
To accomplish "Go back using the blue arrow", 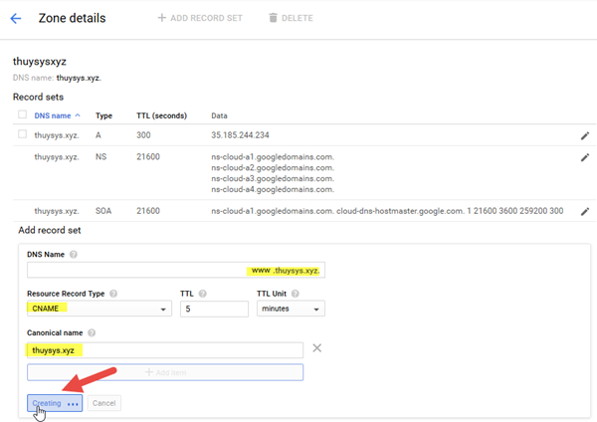I will [16, 18].
